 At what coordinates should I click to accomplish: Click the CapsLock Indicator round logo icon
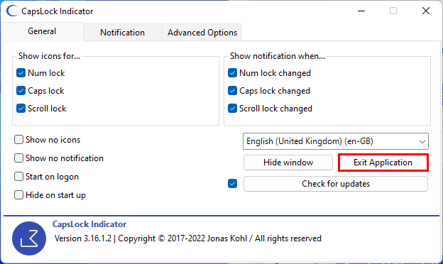(x=29, y=238)
